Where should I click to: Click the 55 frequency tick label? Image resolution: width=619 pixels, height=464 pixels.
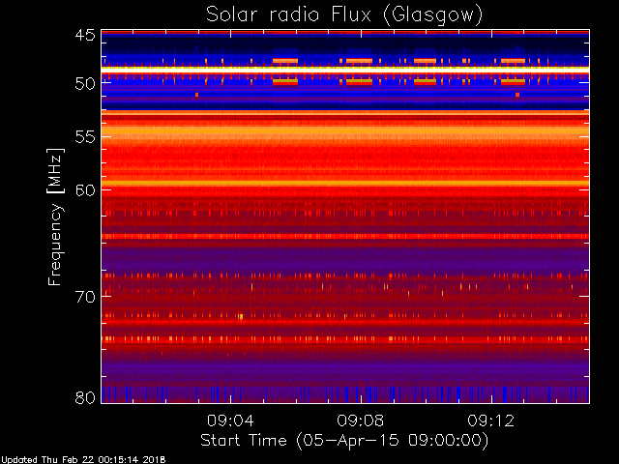pos(85,137)
